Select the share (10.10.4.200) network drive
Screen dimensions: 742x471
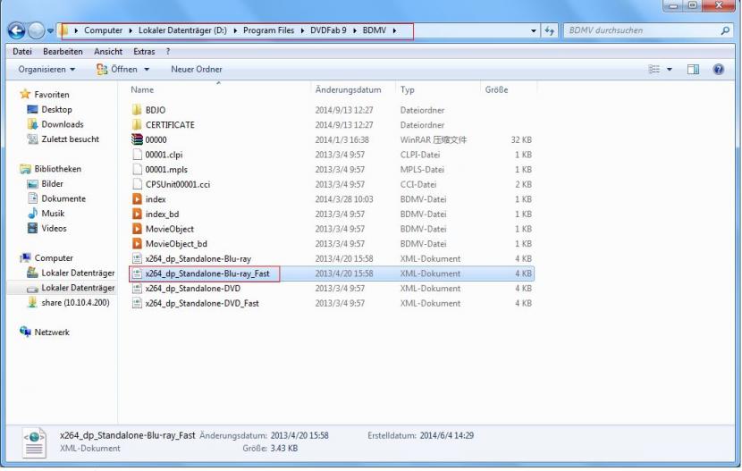tap(73, 303)
